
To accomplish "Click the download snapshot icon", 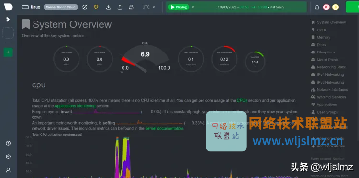I will [x=109, y=7].
